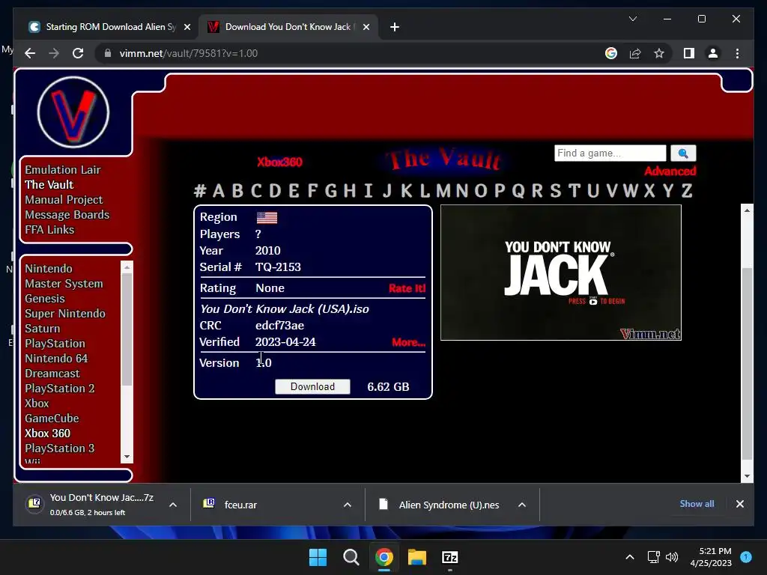767x575 pixels.
Task: Expand options for Alien Syndrome (U).nes download
Action: click(522, 505)
